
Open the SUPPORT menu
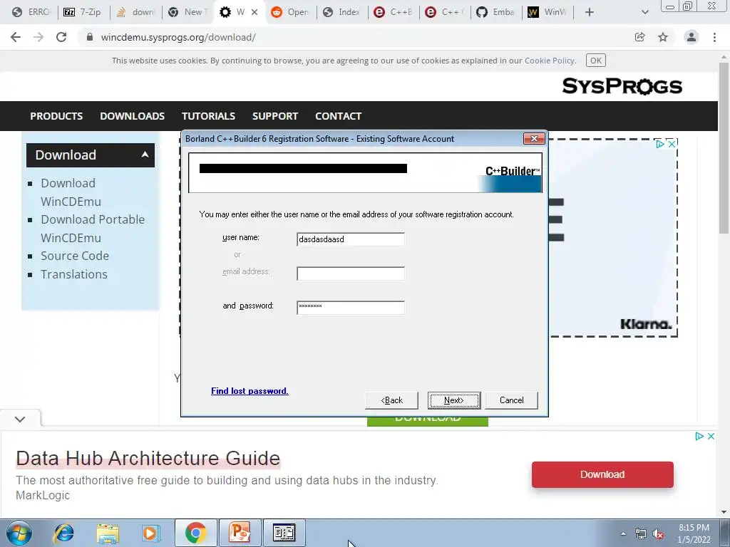[274, 116]
